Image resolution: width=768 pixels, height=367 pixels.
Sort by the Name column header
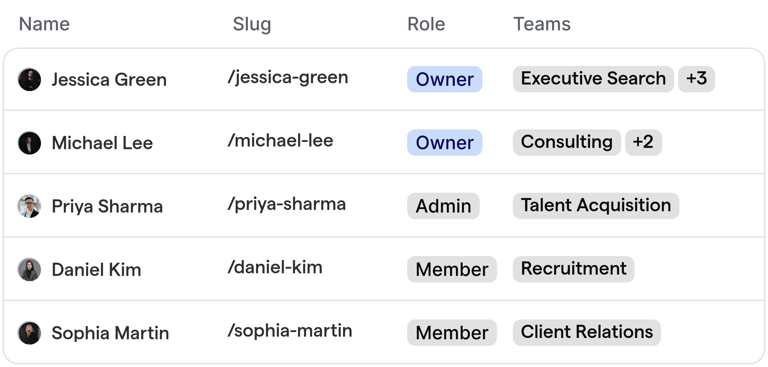[x=44, y=24]
